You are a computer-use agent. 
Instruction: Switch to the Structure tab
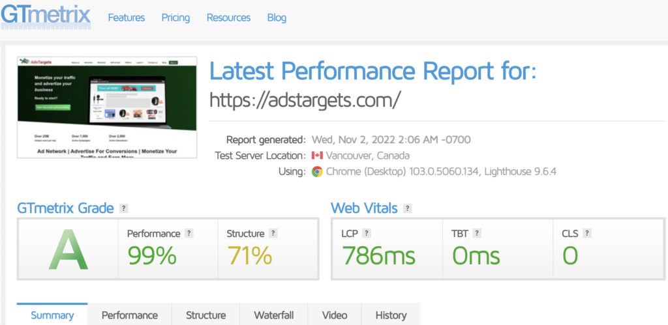click(x=205, y=315)
